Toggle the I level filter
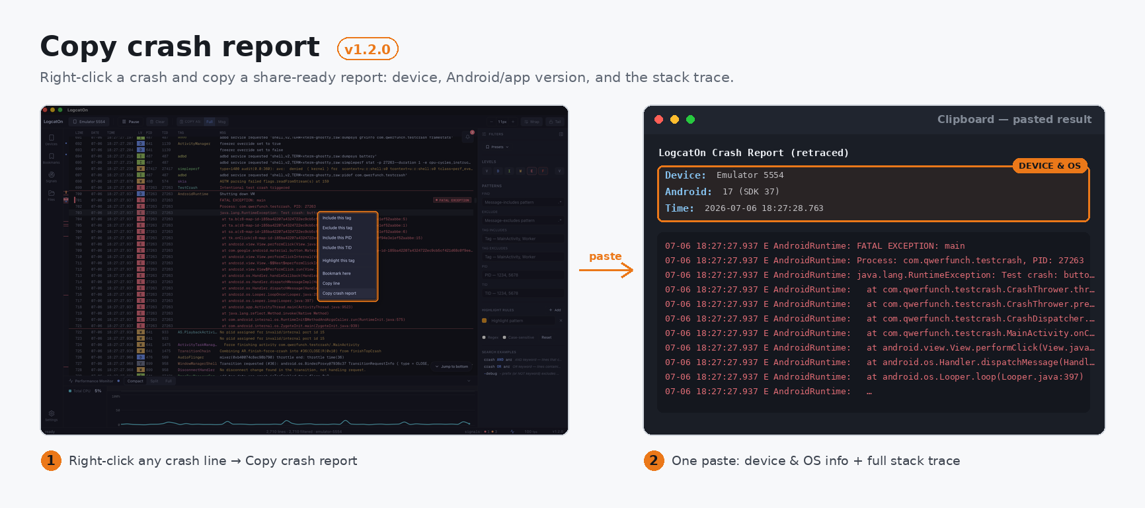The image size is (1145, 508). point(509,171)
